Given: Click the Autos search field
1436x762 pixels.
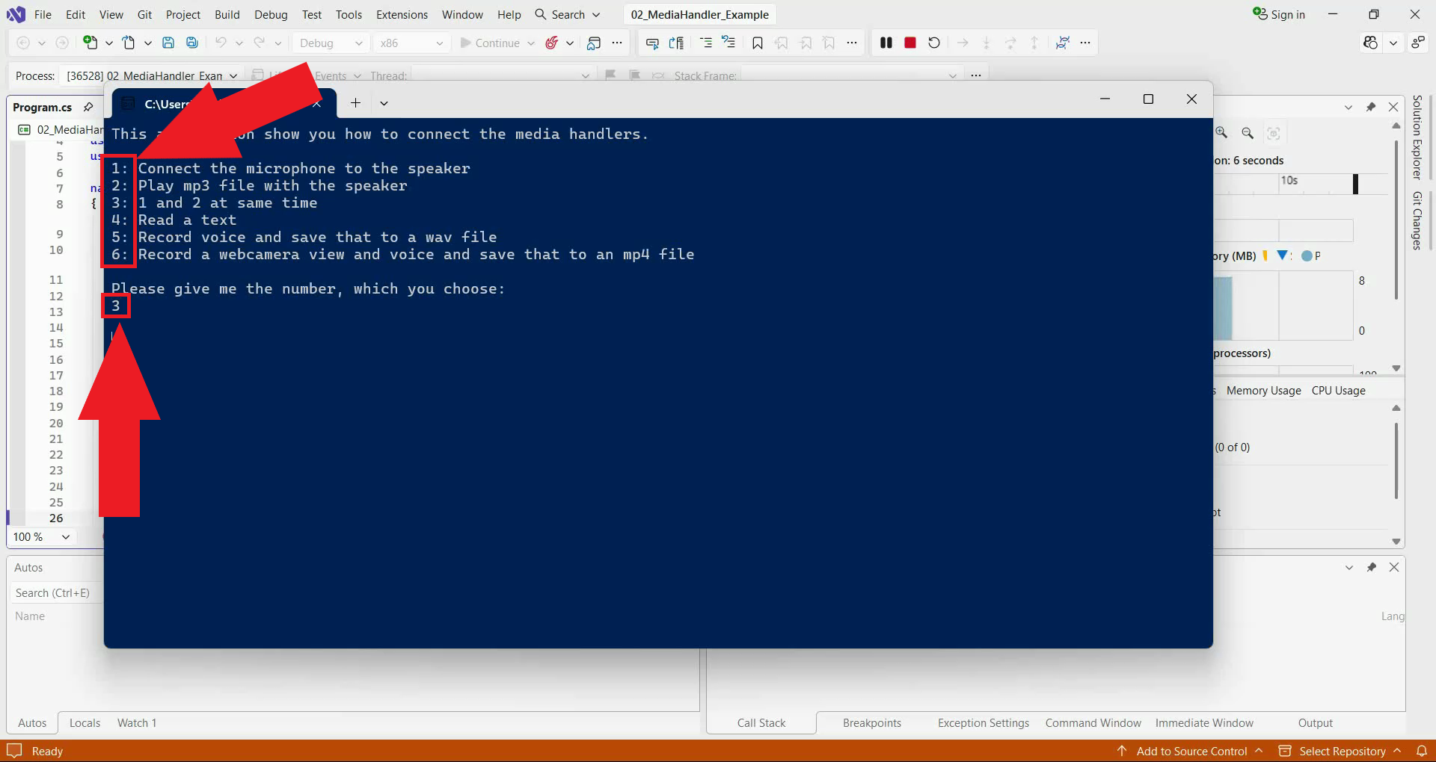Looking at the screenshot, I should [56, 592].
